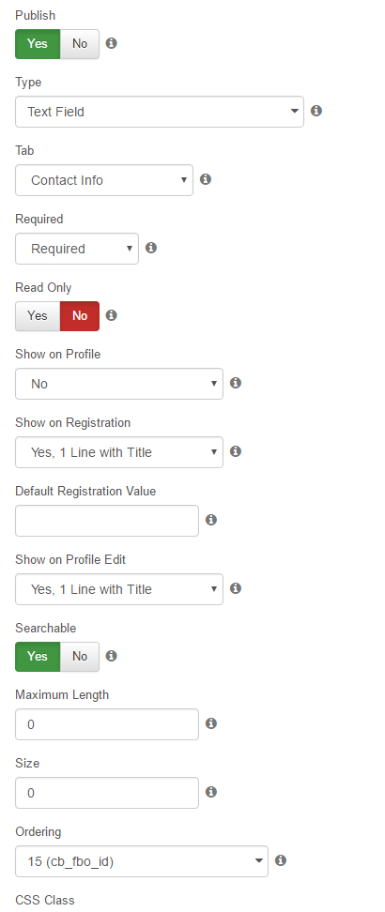Click info icon beside Show on Profile
This screenshot has height=912, width=385.
236,383
